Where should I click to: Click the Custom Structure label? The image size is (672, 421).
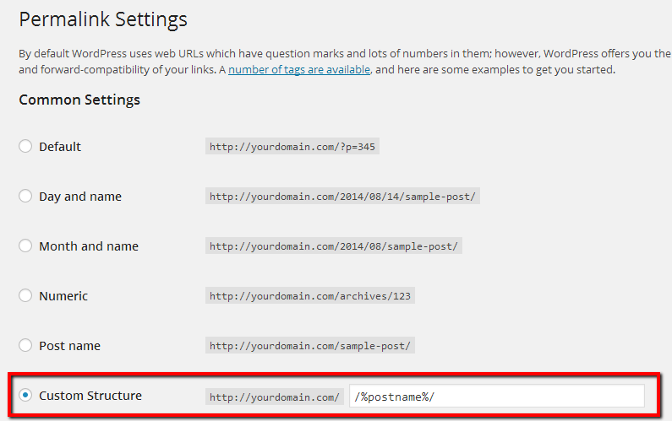pos(90,396)
